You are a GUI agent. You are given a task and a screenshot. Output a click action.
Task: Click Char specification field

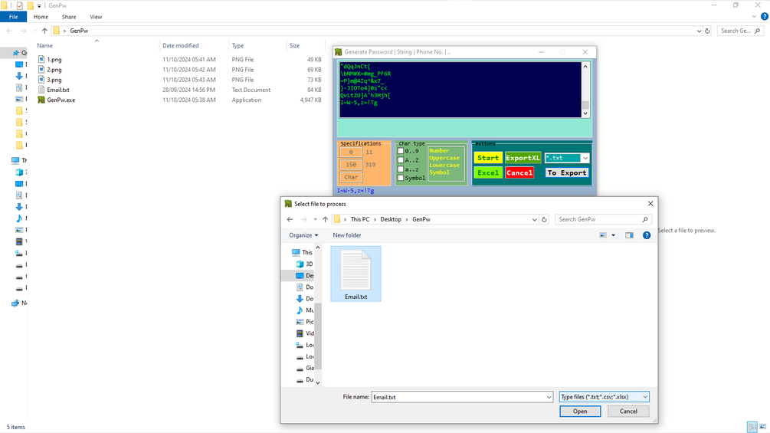pos(351,177)
